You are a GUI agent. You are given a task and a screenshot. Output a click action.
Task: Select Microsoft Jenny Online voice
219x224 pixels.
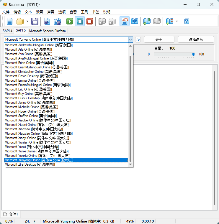point(66,103)
